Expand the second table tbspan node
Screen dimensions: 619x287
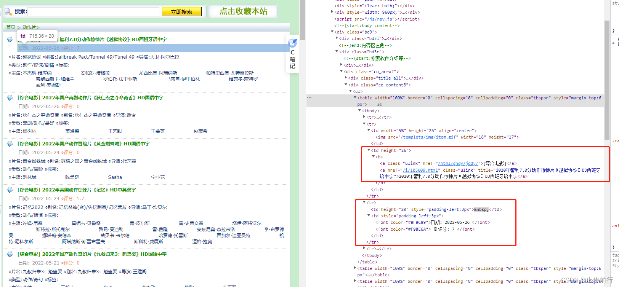355,268
